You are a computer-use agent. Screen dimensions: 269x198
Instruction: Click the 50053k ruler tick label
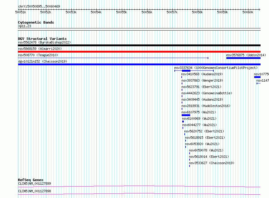71,12
